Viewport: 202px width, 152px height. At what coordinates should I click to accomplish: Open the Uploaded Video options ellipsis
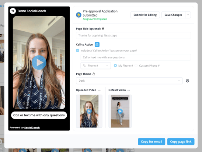pyautogui.click(x=99, y=90)
